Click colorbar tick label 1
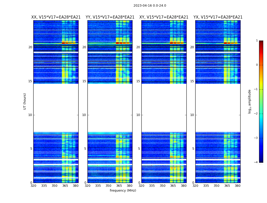The width and height of the screenshot is (267, 203). point(257,41)
